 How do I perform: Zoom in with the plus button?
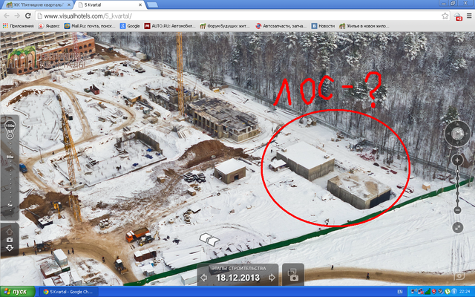pos(457,160)
